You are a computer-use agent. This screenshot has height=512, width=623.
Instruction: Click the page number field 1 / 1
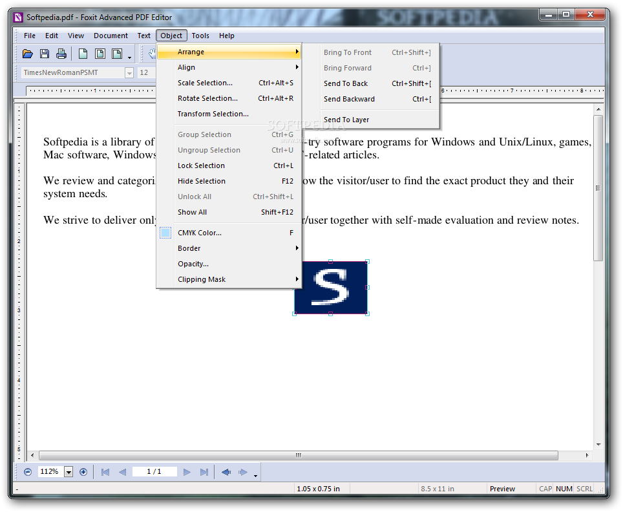pos(154,471)
